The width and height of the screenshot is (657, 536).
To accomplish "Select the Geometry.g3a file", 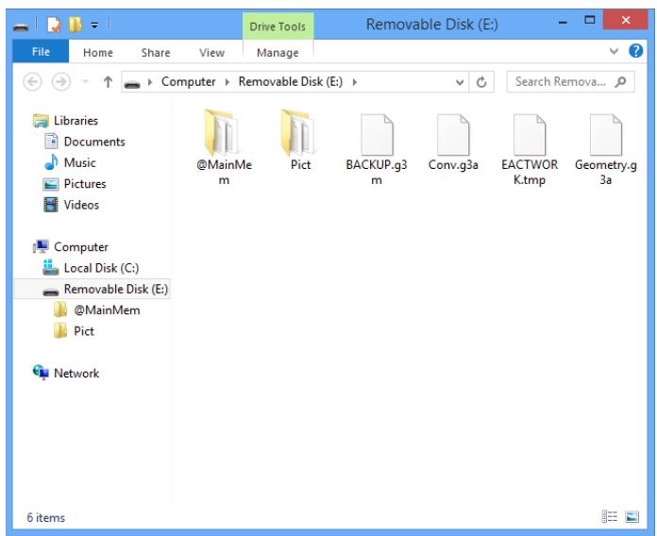I will click(605, 149).
